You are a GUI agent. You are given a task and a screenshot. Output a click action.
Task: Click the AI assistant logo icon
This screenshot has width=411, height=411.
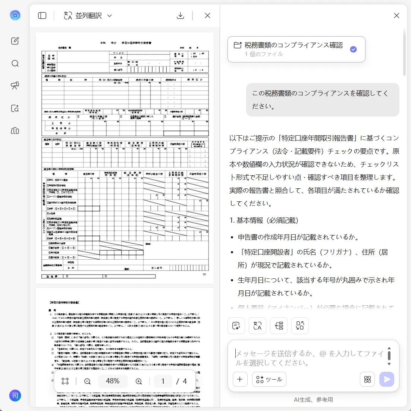15,15
